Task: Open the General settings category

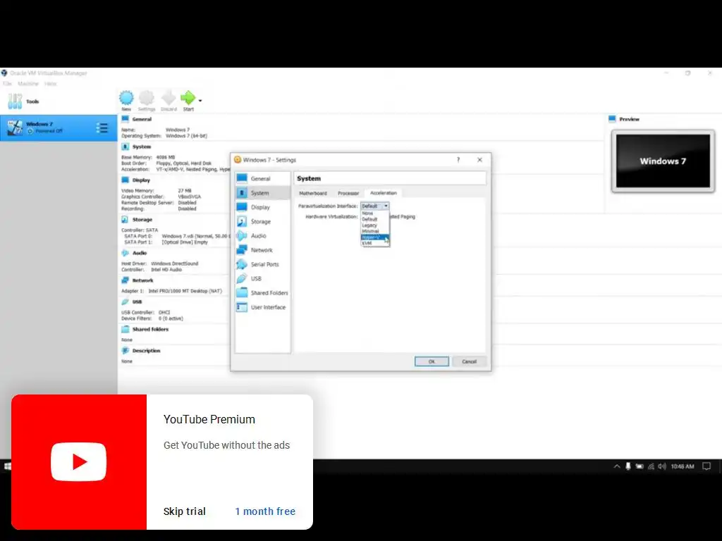Action: tap(262, 178)
